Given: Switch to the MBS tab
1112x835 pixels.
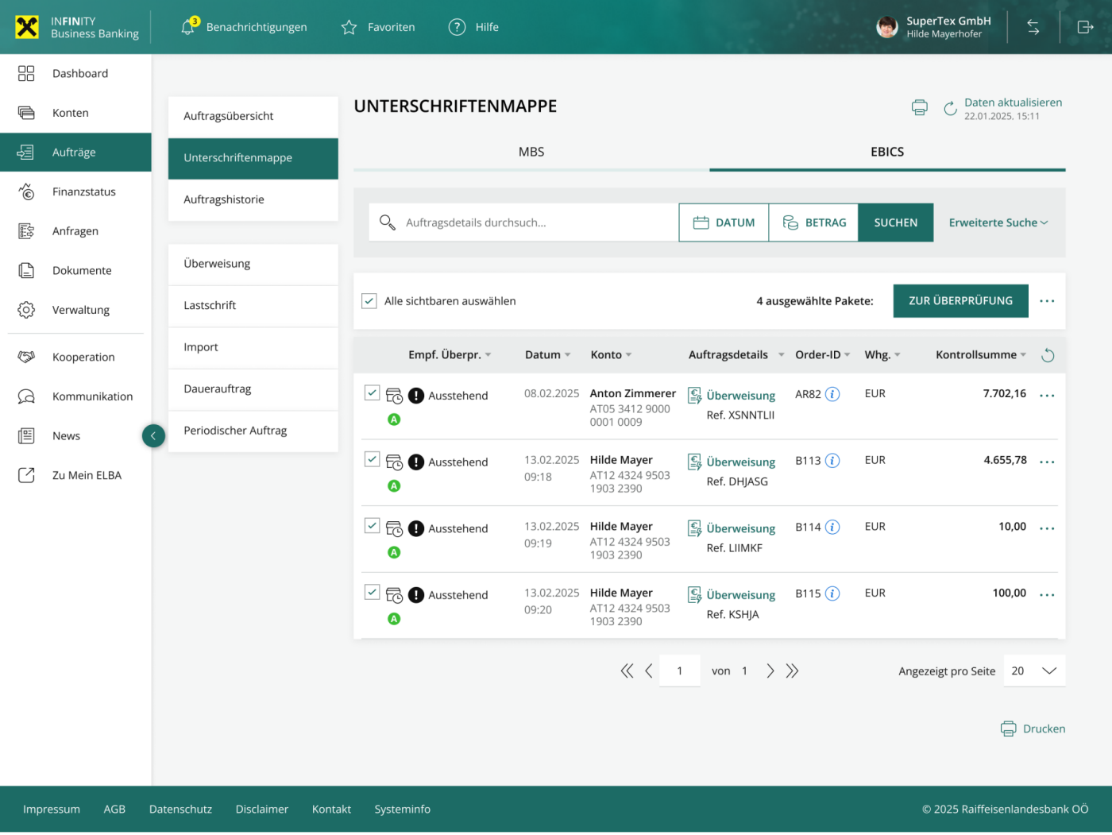Looking at the screenshot, I should click(x=531, y=152).
